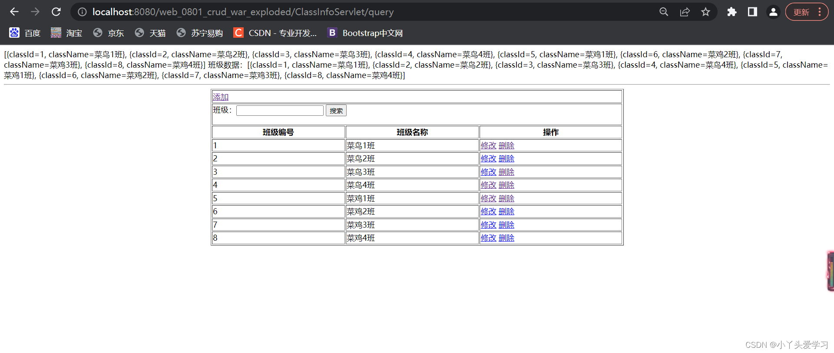Click 修改 for 菜鸟1班
The image size is (834, 353).
(489, 146)
